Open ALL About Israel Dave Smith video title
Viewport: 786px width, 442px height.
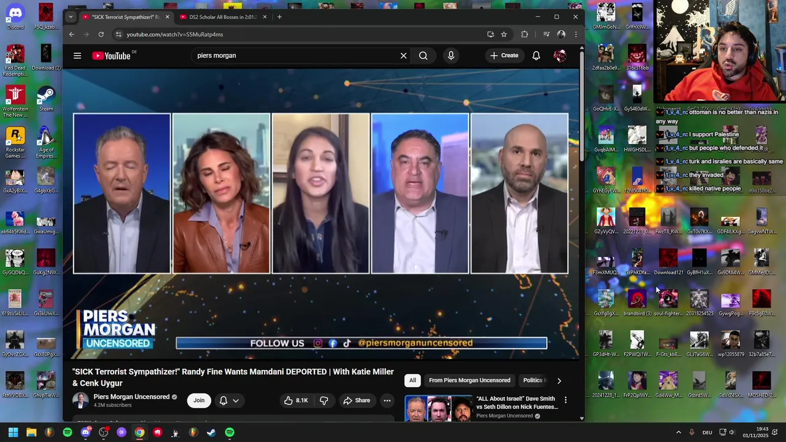[x=517, y=403]
